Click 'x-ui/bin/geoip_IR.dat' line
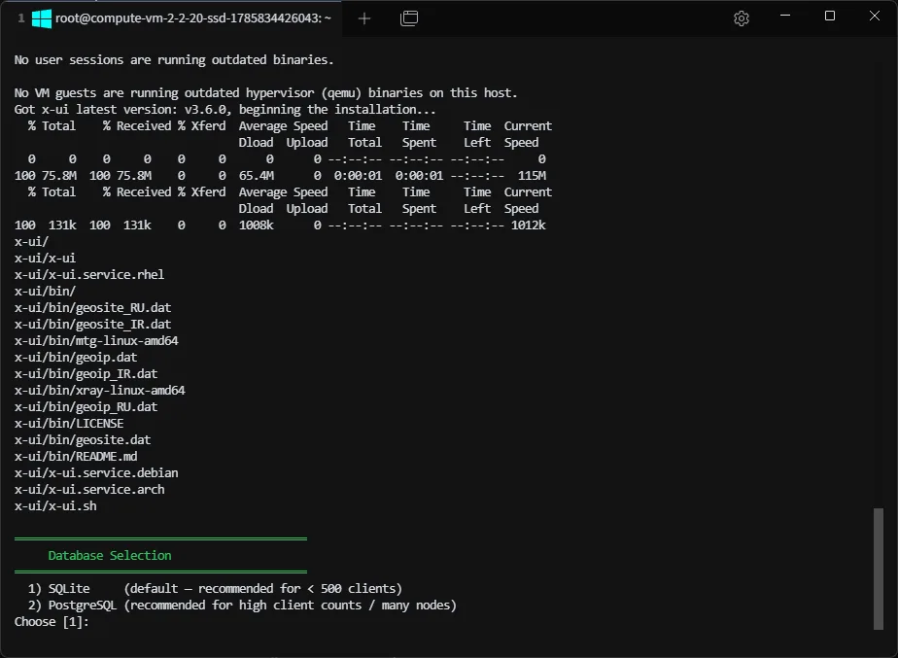 [86, 374]
